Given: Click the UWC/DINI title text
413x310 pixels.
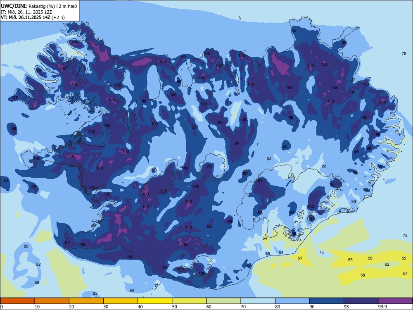Looking at the screenshot, I should point(13,6).
